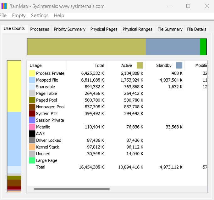Click the pink Metafile swatch
This screenshot has height=200, width=214.
click(x=32, y=127)
